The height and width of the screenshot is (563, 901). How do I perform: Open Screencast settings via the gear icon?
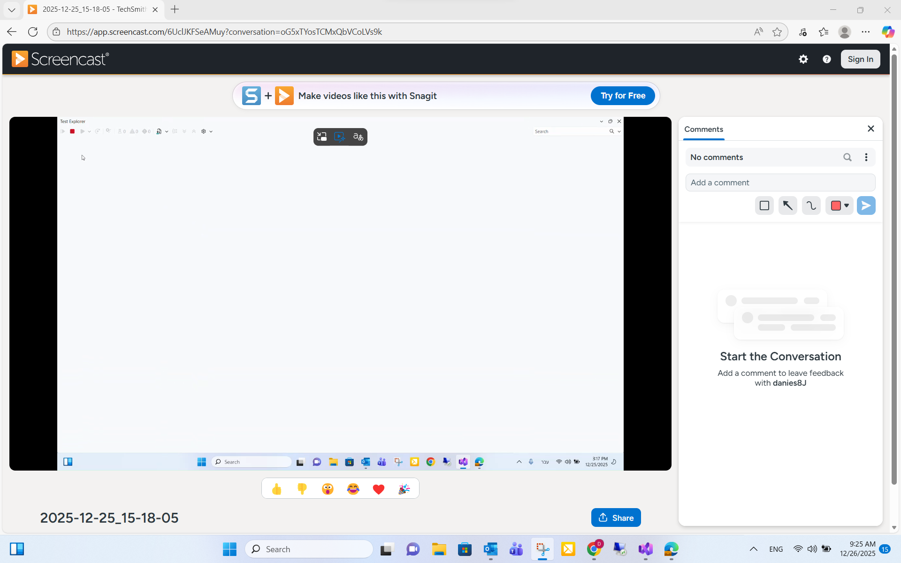tap(803, 59)
